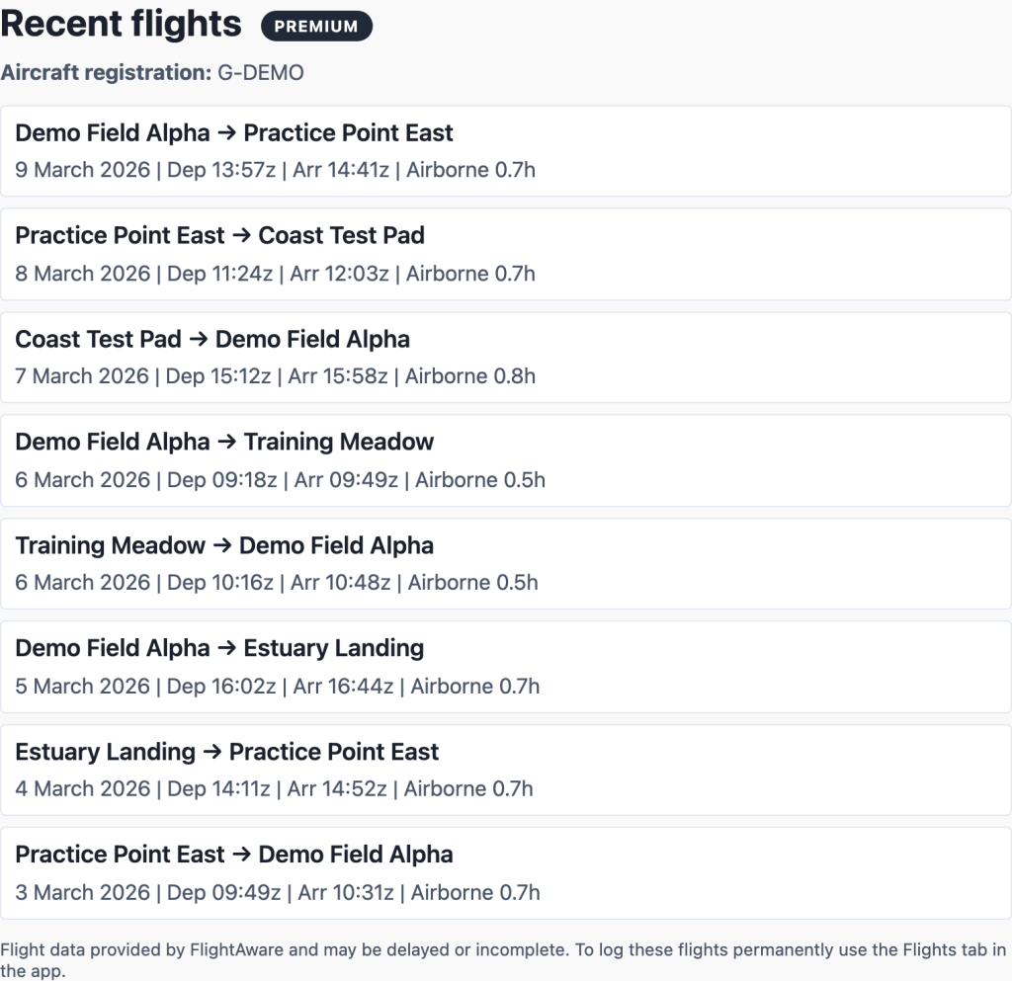The width and height of the screenshot is (1012, 981).
Task: Click the arrow icon in the Estuary Landing flight
Action: click(x=225, y=648)
